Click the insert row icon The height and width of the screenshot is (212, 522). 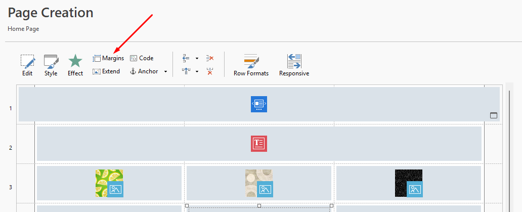tap(186, 58)
